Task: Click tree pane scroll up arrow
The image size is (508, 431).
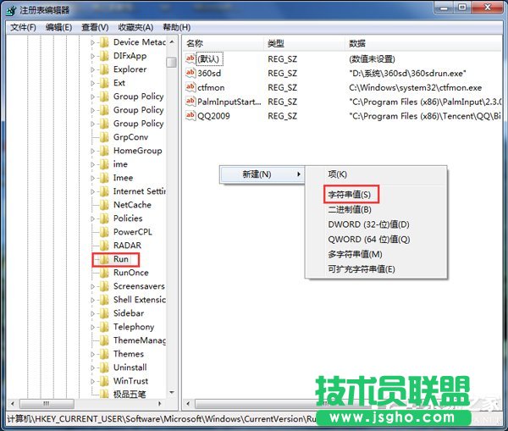Action: pos(172,41)
